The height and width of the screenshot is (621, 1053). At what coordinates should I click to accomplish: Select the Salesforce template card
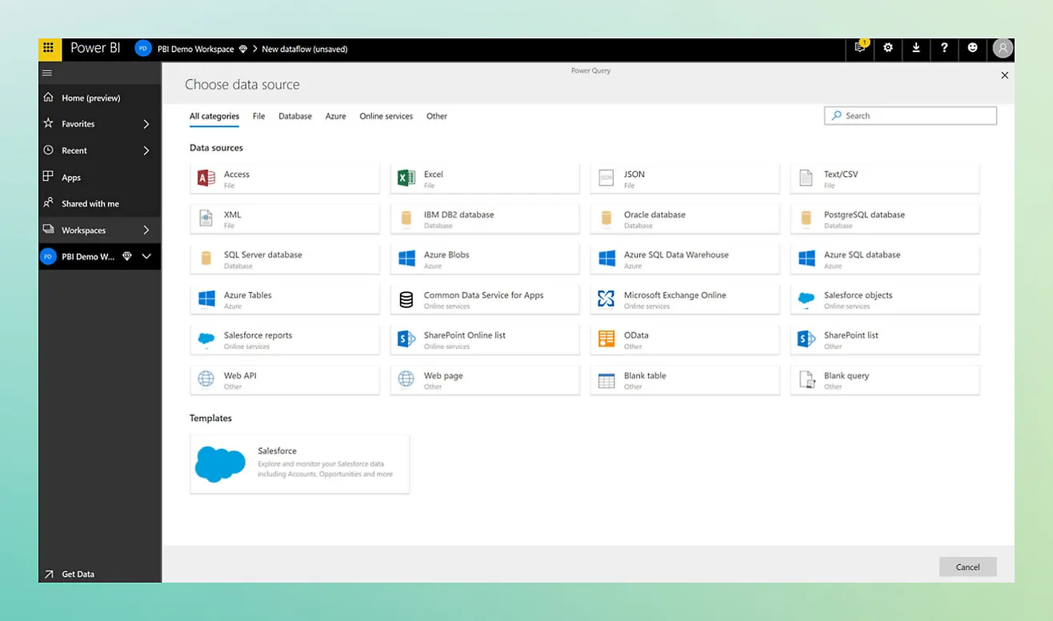299,464
